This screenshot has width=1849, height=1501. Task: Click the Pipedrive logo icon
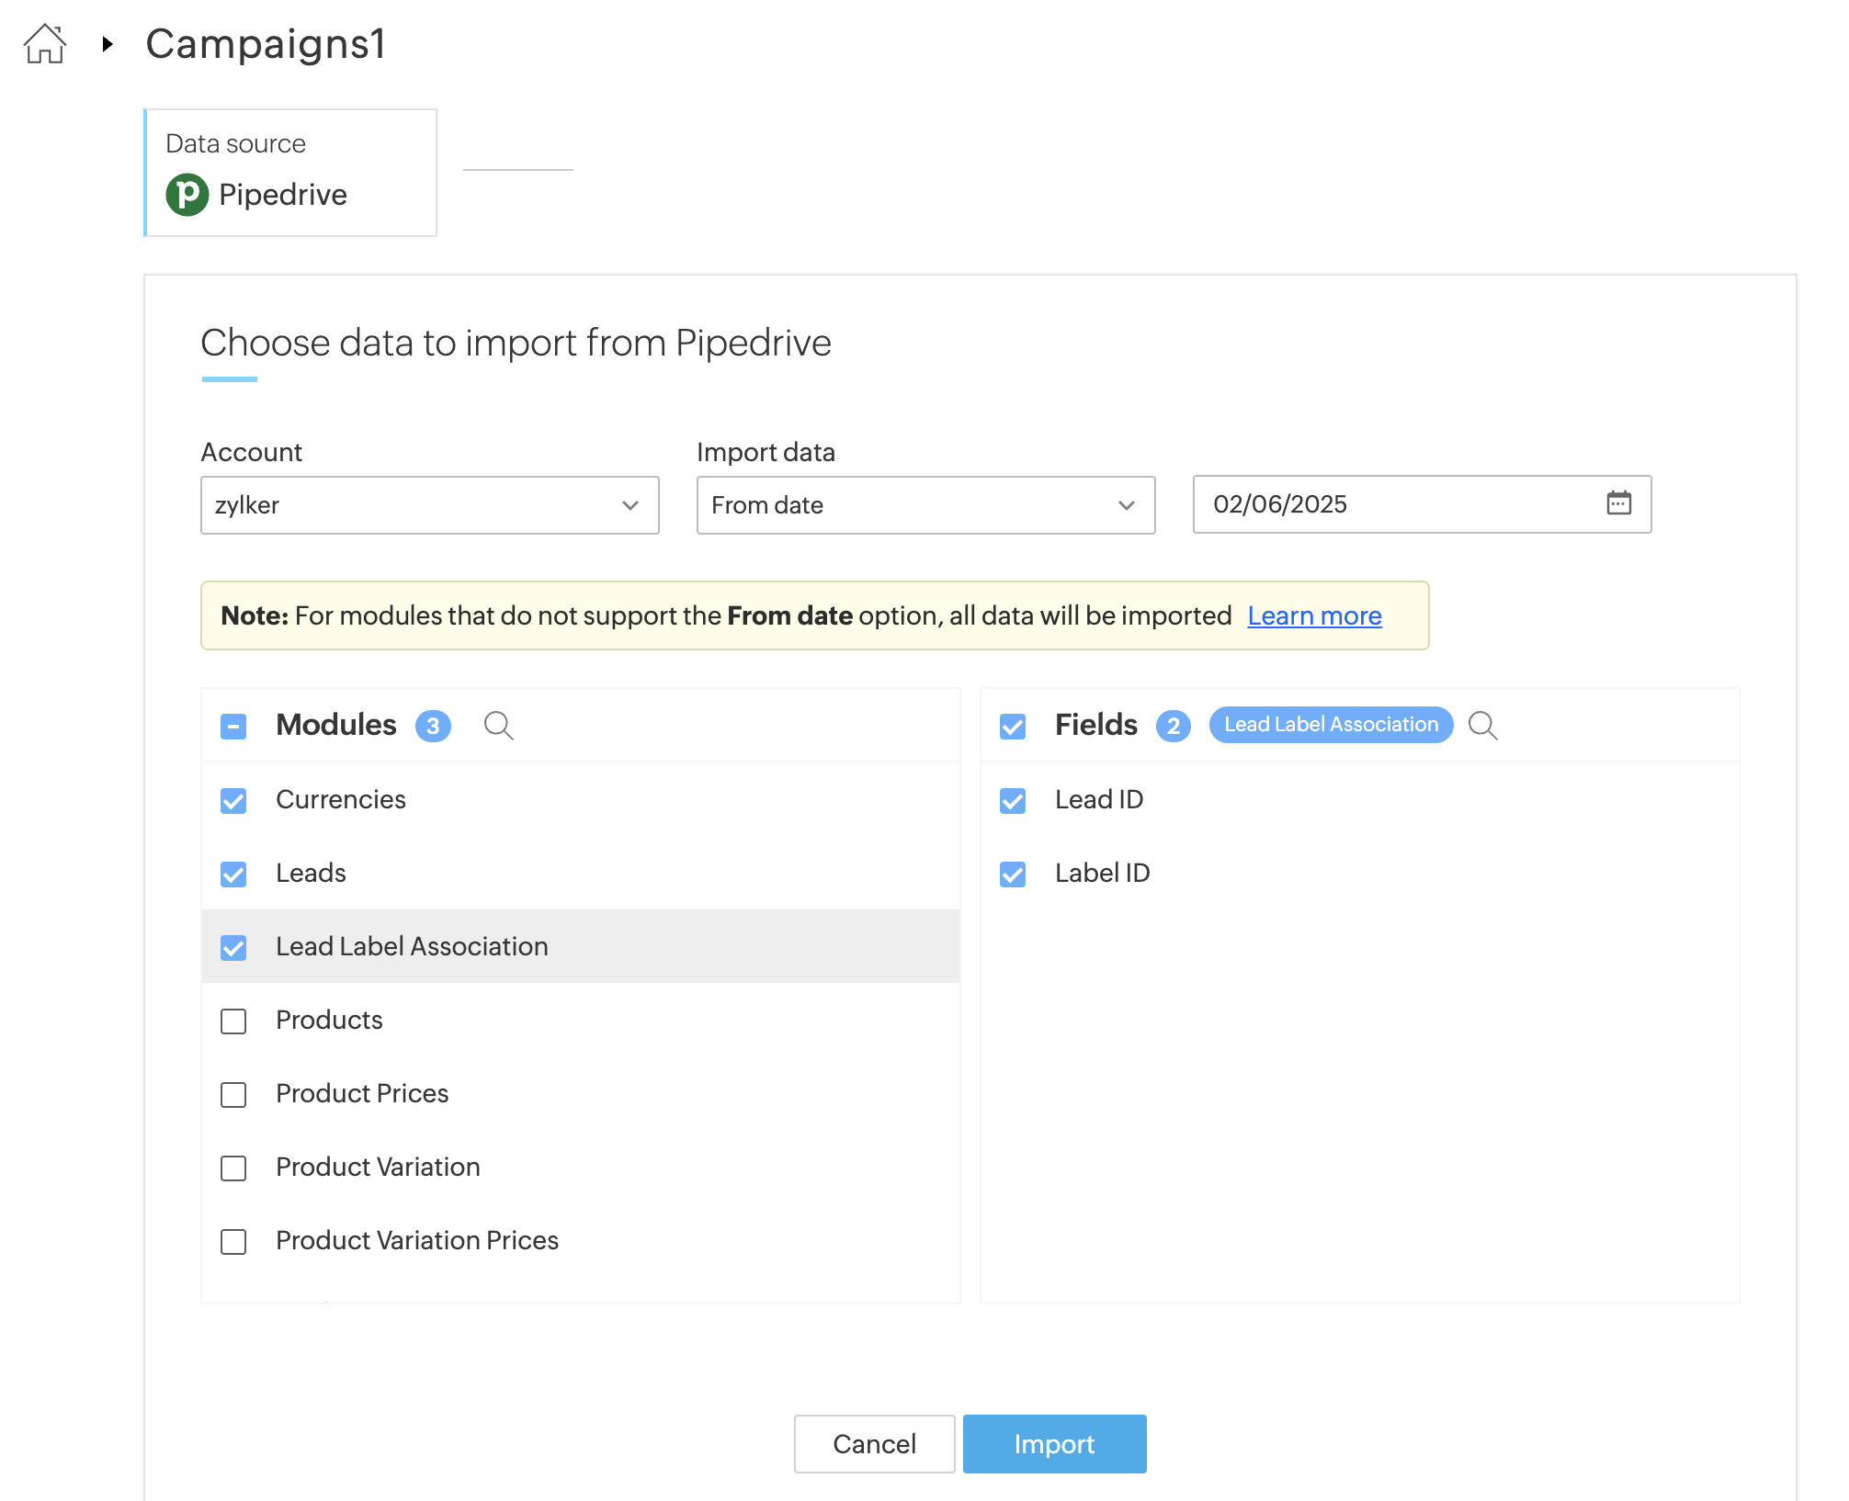tap(187, 195)
